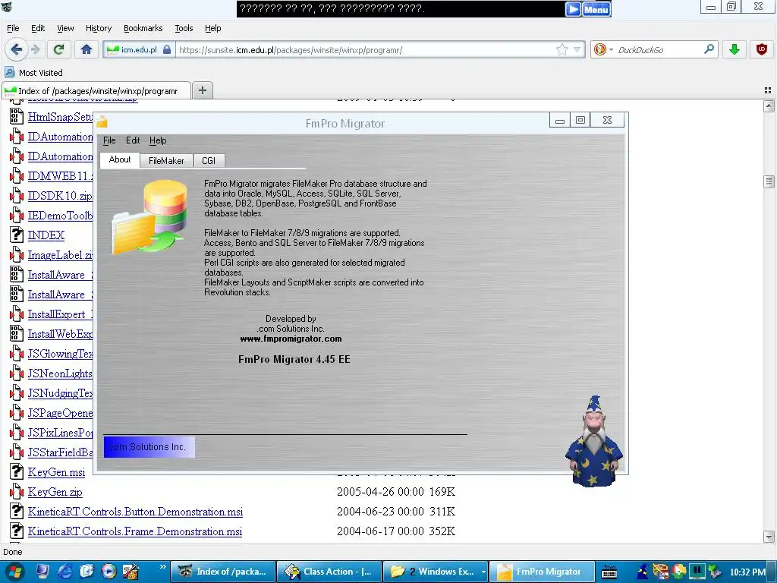
Task: Open the browser History menu
Action: pyautogui.click(x=99, y=28)
